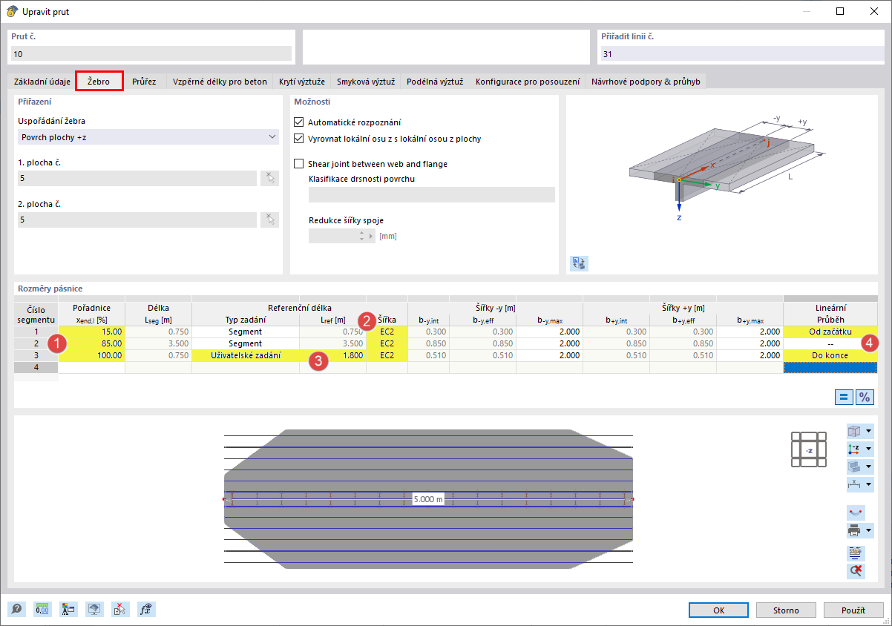
Task: Toggle the percent ordinate mode button
Action: [x=865, y=397]
